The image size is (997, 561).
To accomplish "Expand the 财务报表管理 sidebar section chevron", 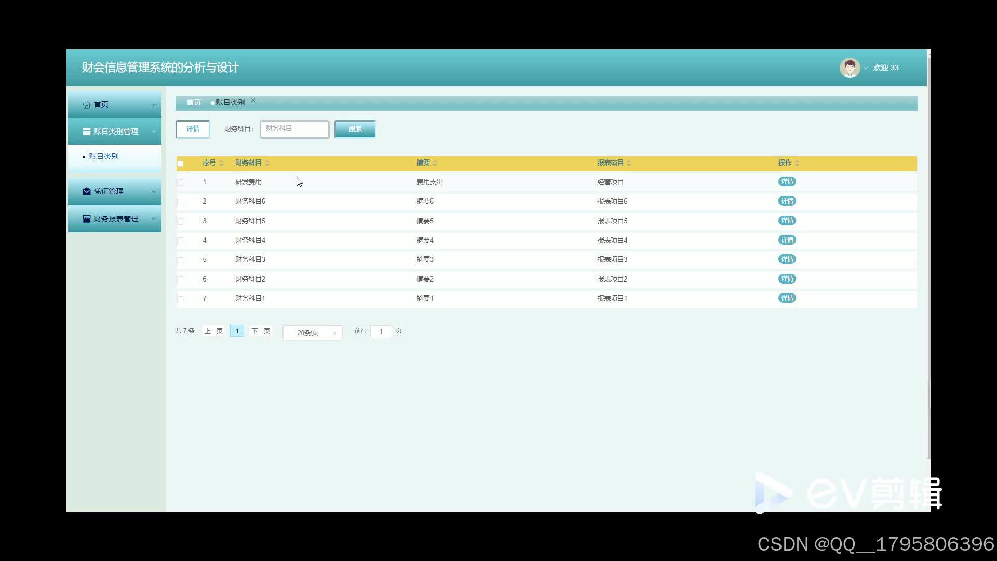I will [154, 219].
